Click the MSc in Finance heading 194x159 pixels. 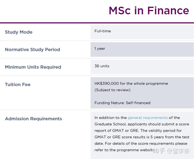click(149, 10)
